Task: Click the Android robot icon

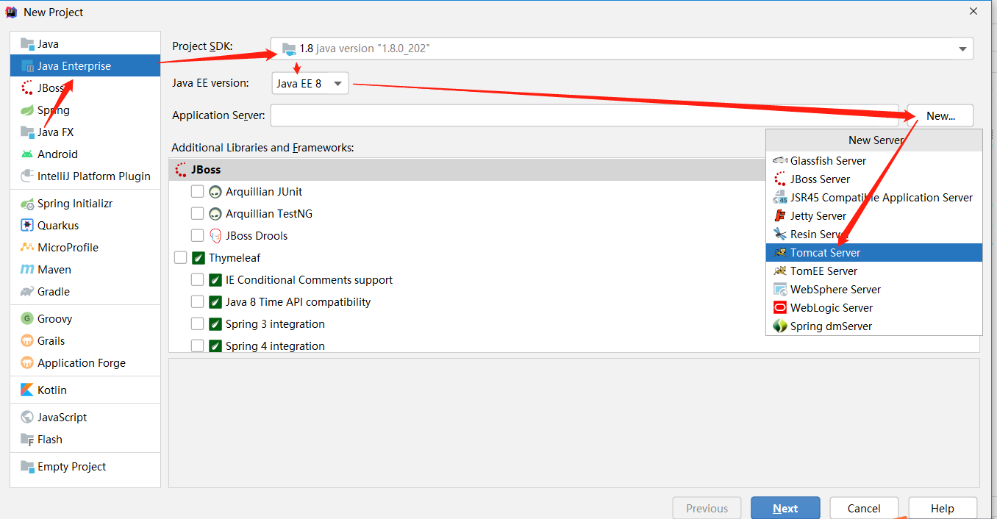Action: (x=27, y=154)
